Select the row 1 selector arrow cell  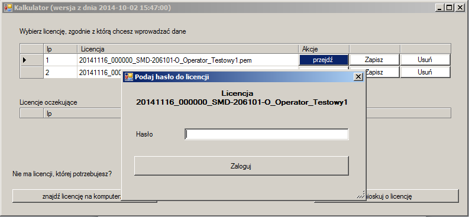coord(32,60)
